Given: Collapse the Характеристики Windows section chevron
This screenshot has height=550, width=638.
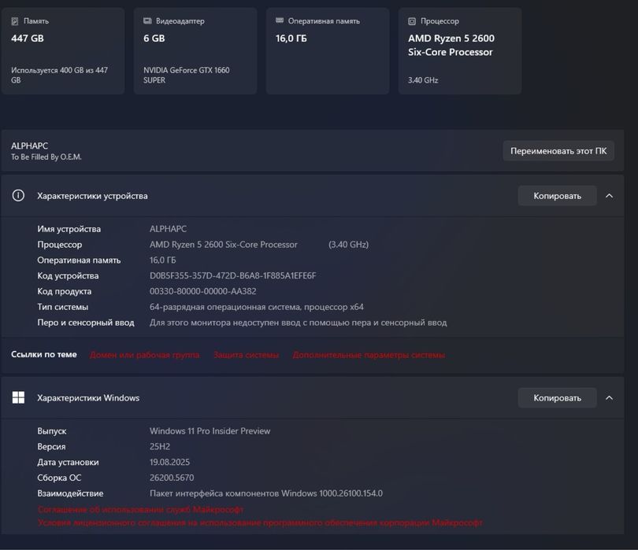Looking at the screenshot, I should (x=609, y=398).
